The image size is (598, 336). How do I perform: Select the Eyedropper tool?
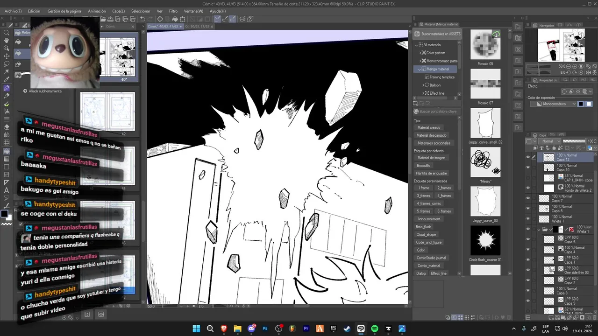tap(7, 80)
